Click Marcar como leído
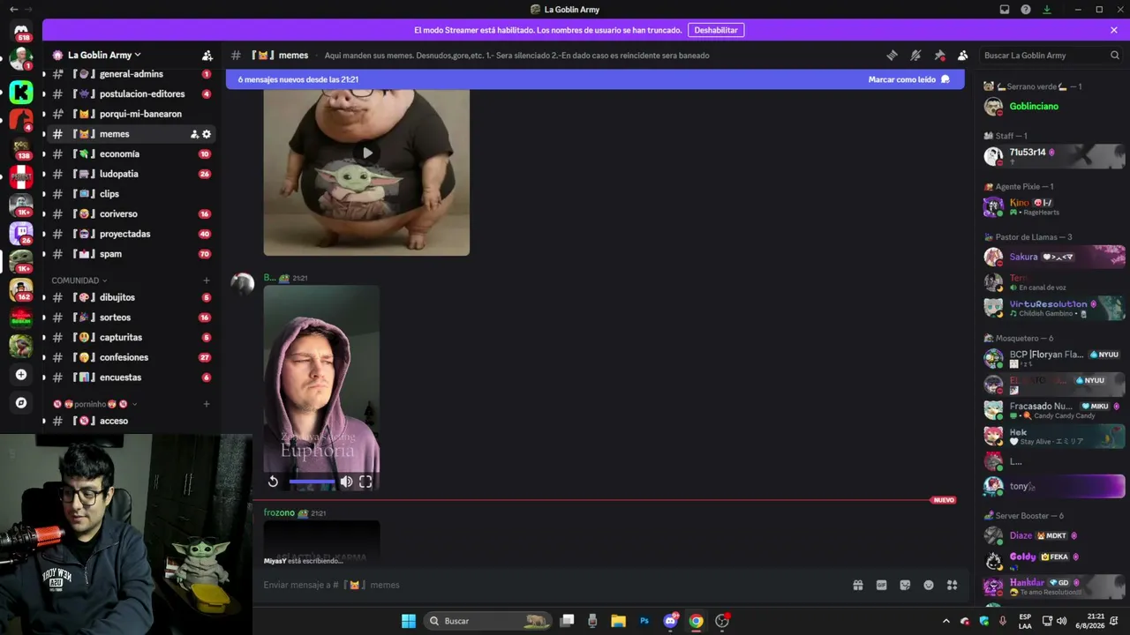 click(x=909, y=79)
